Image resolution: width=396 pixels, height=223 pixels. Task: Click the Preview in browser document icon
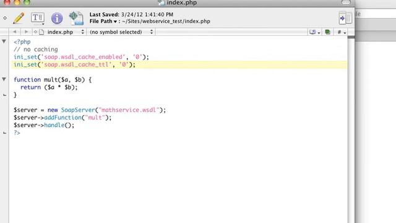coord(76,18)
